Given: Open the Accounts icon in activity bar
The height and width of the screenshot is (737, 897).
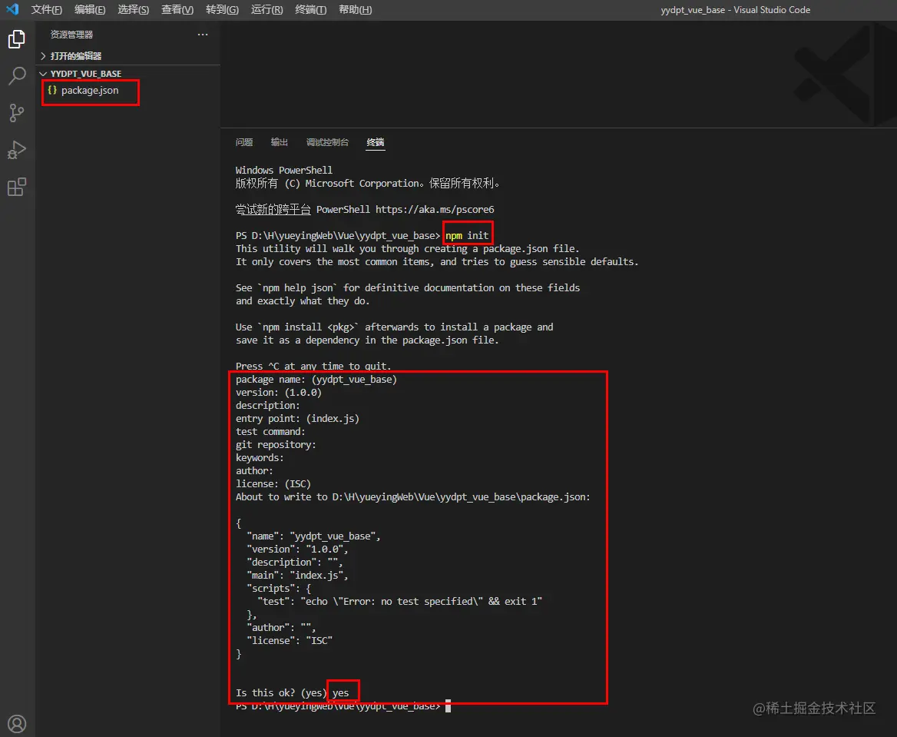Looking at the screenshot, I should [x=17, y=724].
